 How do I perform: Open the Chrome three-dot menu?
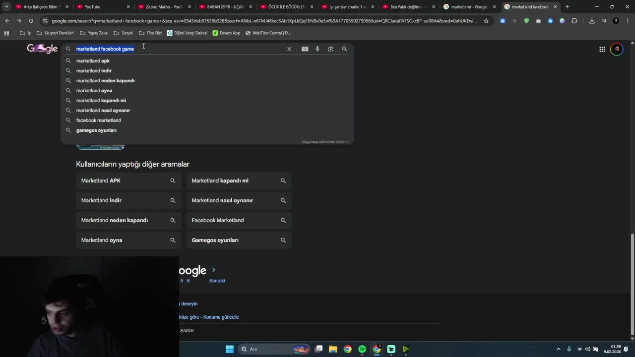pos(627,21)
